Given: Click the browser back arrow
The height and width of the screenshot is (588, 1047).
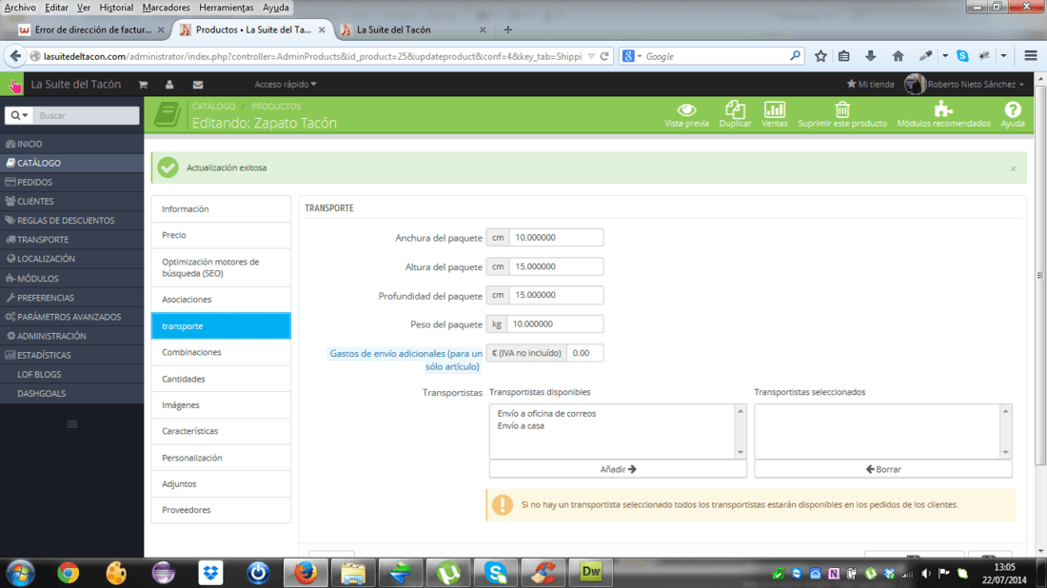Looking at the screenshot, I should (x=15, y=56).
